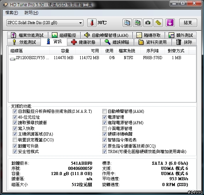Toggle the 讀取預尋找緩衝 checkbox
The width and height of the screenshot is (204, 195).
(x=15, y=122)
